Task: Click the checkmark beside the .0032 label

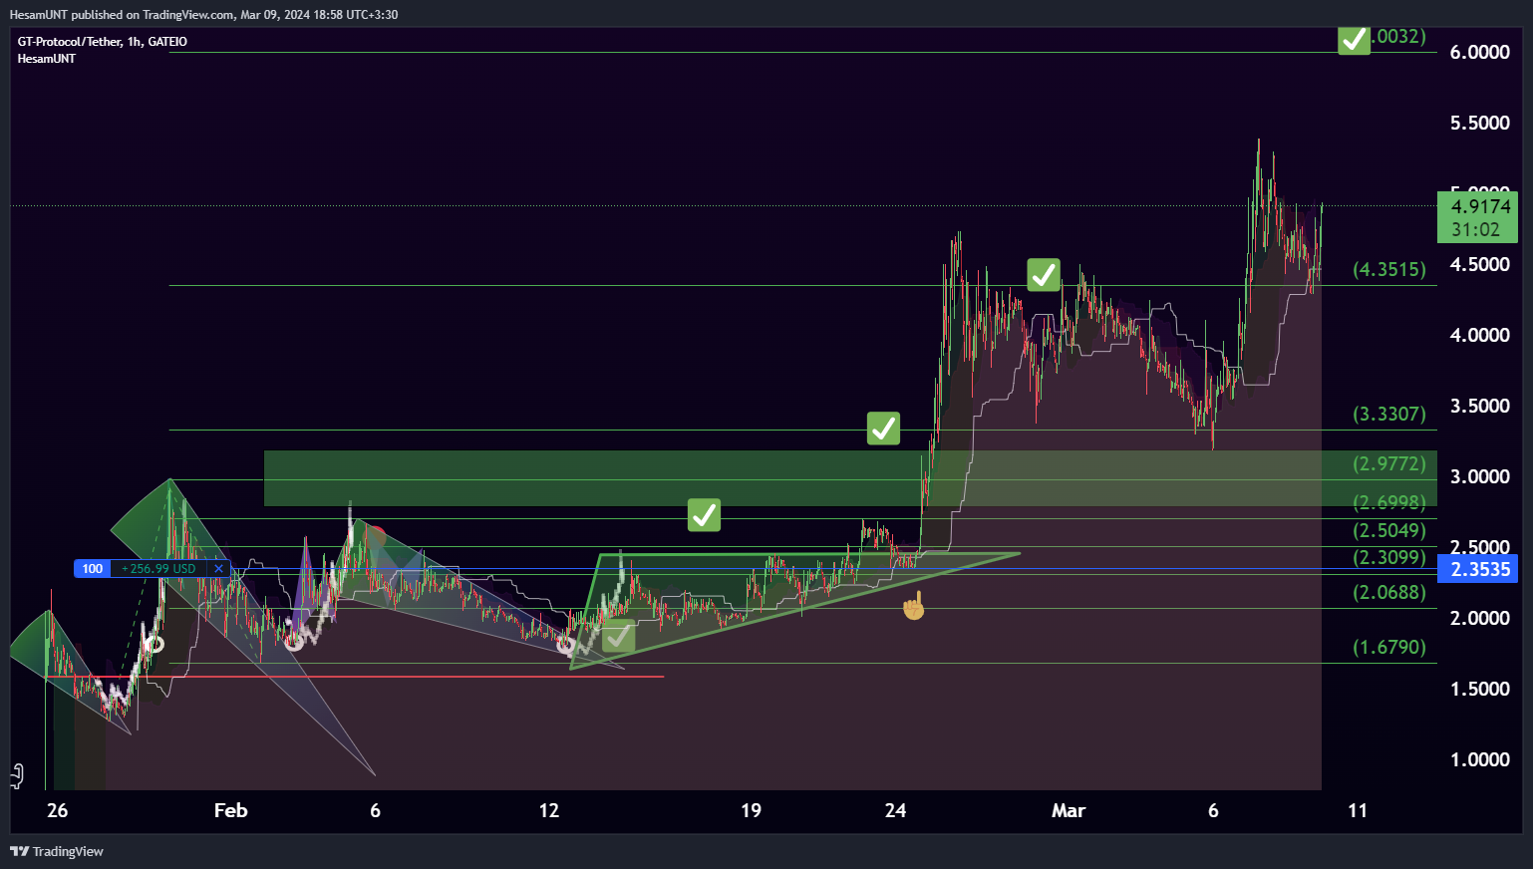Action: pyautogui.click(x=1354, y=39)
